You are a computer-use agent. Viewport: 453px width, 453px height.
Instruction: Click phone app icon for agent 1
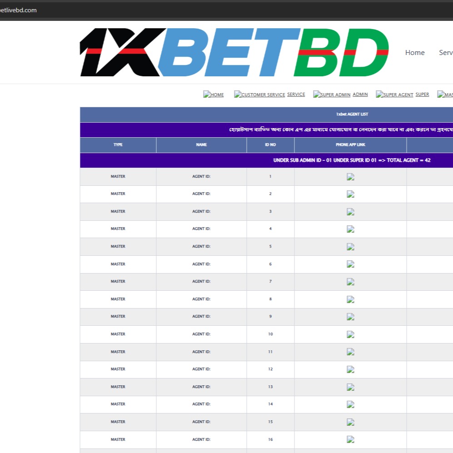[350, 177]
